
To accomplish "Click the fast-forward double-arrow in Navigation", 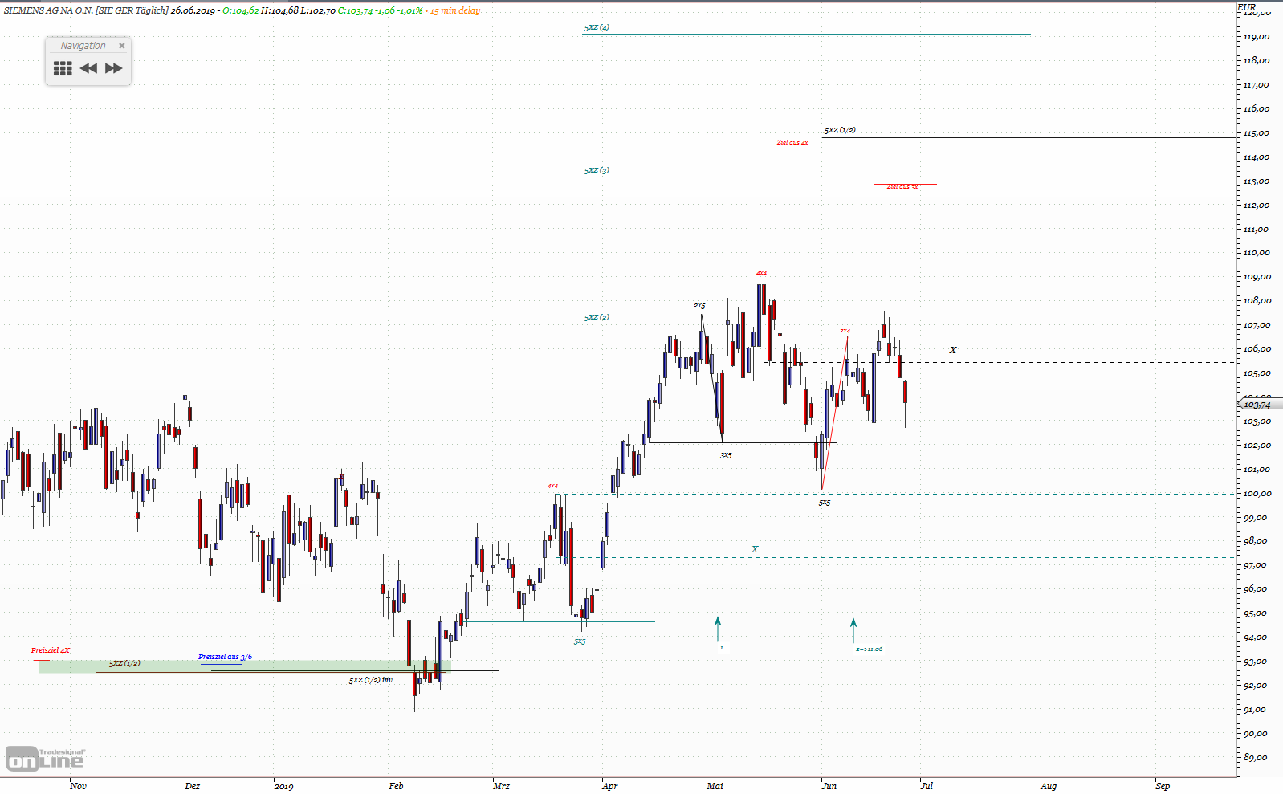I will pyautogui.click(x=114, y=68).
